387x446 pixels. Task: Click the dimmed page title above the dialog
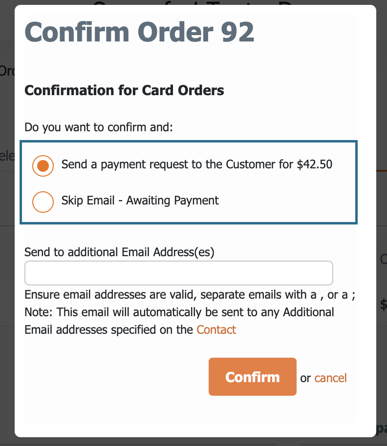[x=193, y=2]
